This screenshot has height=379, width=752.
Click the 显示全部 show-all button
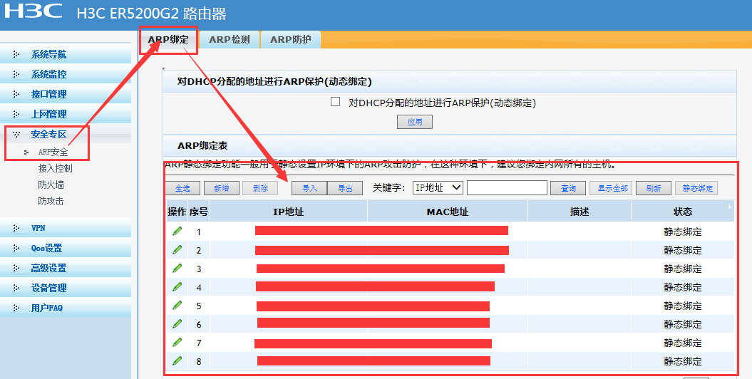pos(612,188)
